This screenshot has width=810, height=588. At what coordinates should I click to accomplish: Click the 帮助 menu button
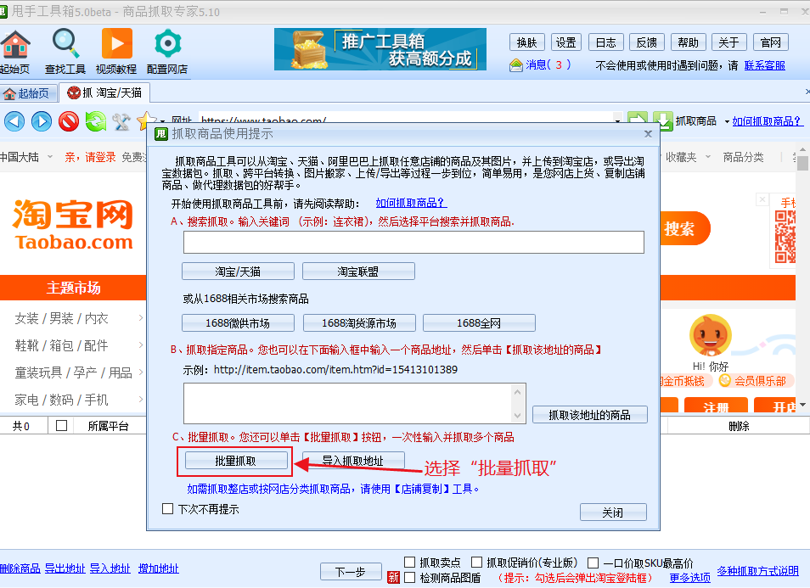(x=688, y=42)
